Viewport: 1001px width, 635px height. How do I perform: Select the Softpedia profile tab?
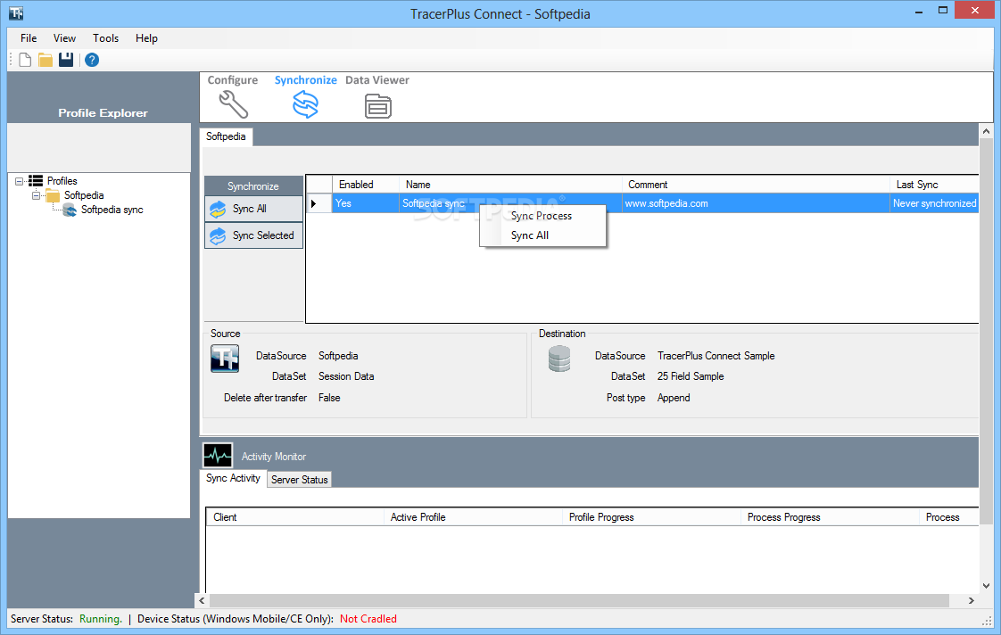point(226,136)
